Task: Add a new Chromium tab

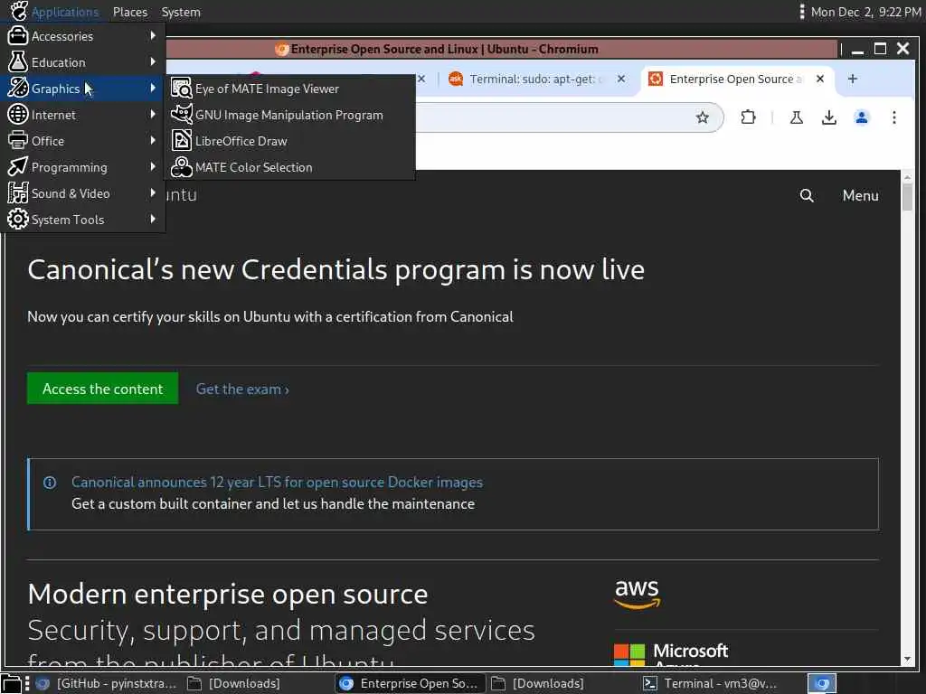Action: click(852, 79)
